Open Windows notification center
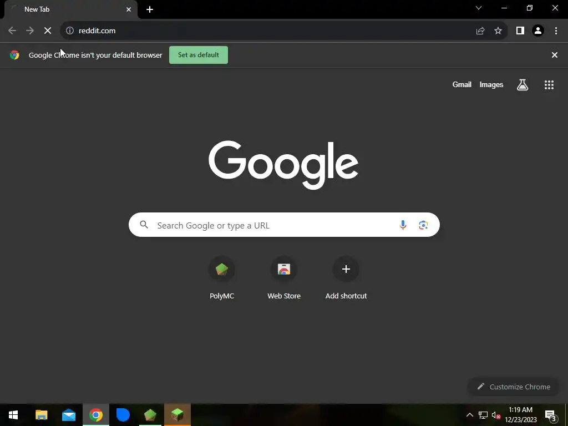Screen dimensions: 568x426 point(550,415)
